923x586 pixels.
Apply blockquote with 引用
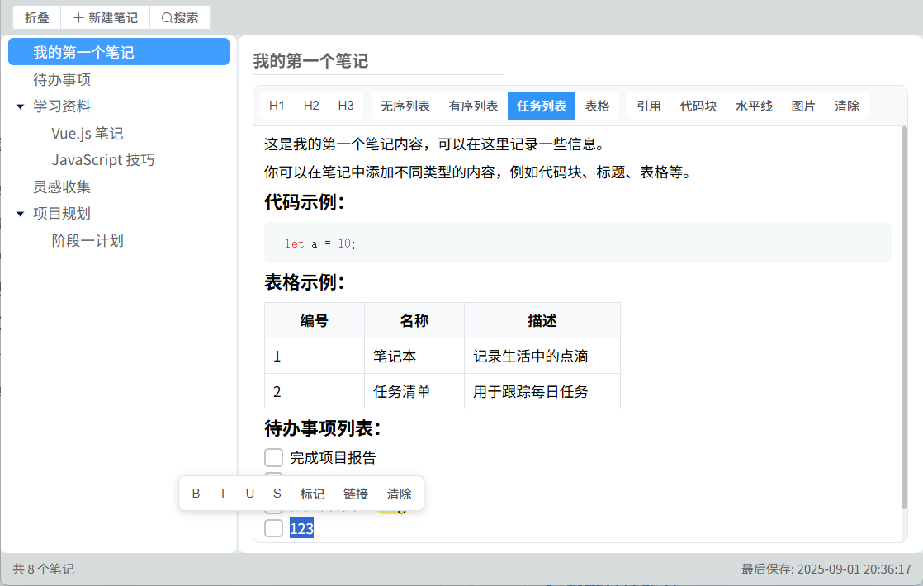(x=649, y=106)
